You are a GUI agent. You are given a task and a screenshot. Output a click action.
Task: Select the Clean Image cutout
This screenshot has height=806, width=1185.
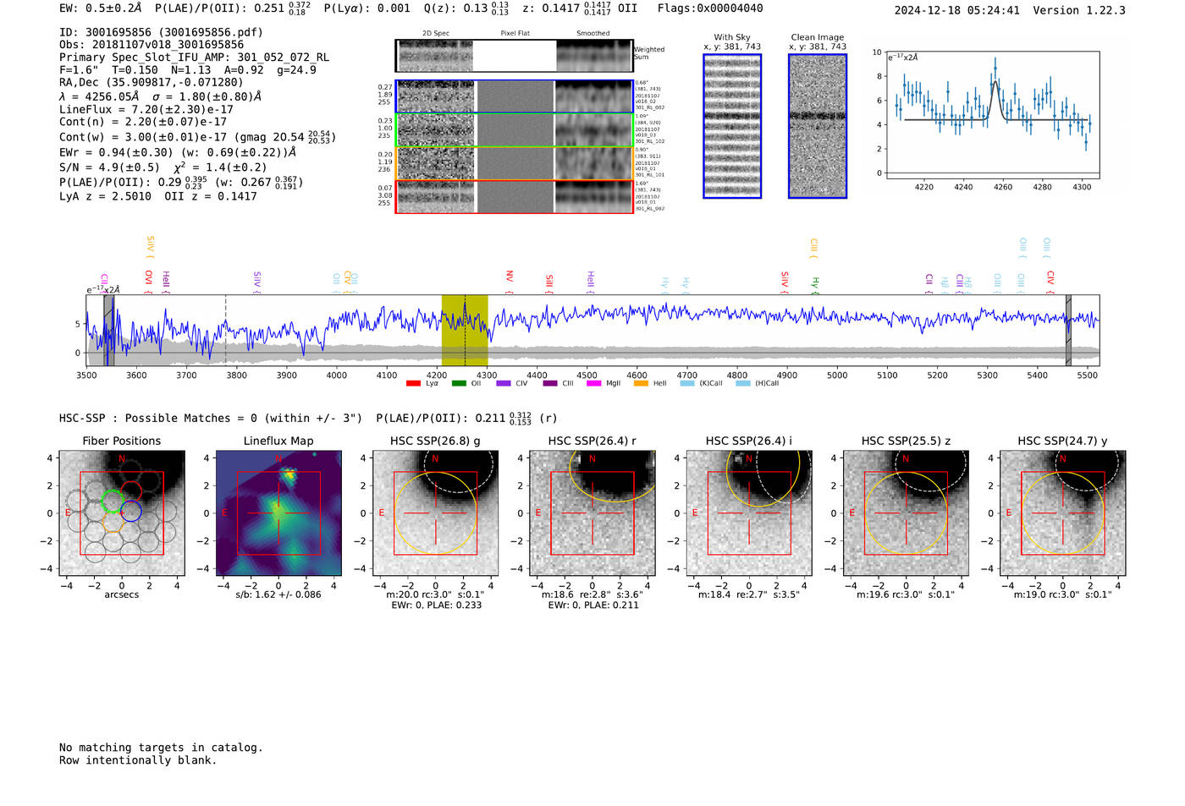pos(818,126)
